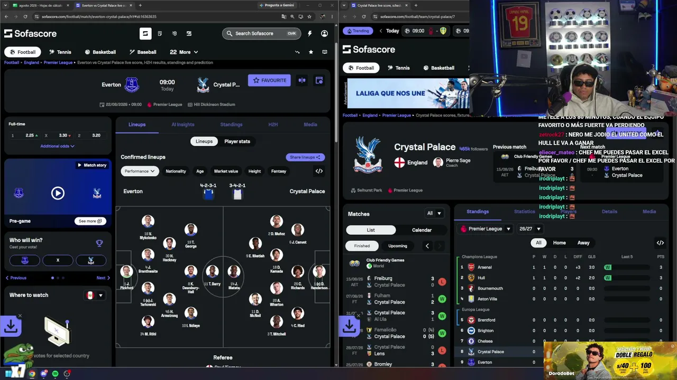Select the Baseball sport tab
The image size is (677, 380).
pos(143,52)
